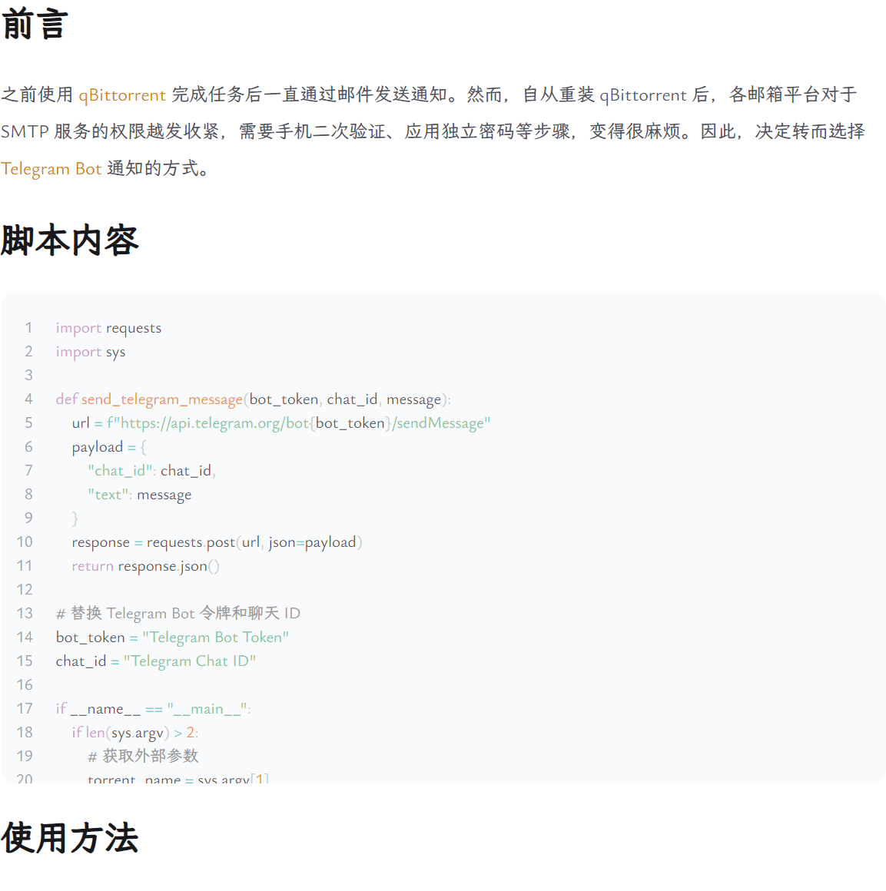Click the 前言 heading

tap(35, 25)
